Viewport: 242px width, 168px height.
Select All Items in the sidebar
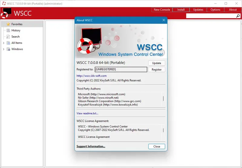[17, 43]
